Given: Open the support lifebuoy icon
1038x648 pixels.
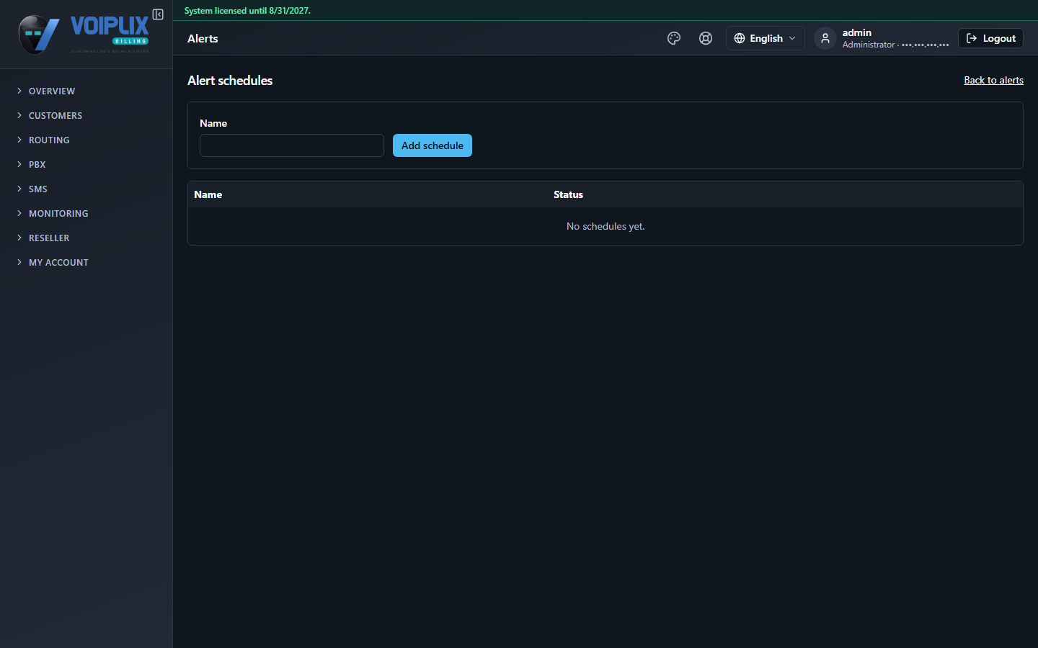Looking at the screenshot, I should point(706,38).
